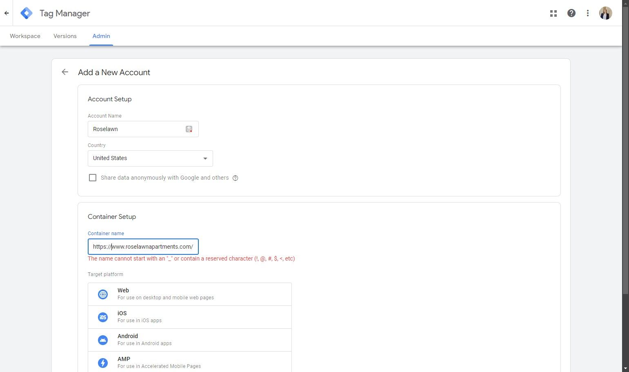Open the Google apps grid
Viewport: 629px width, 372px height.
click(553, 13)
